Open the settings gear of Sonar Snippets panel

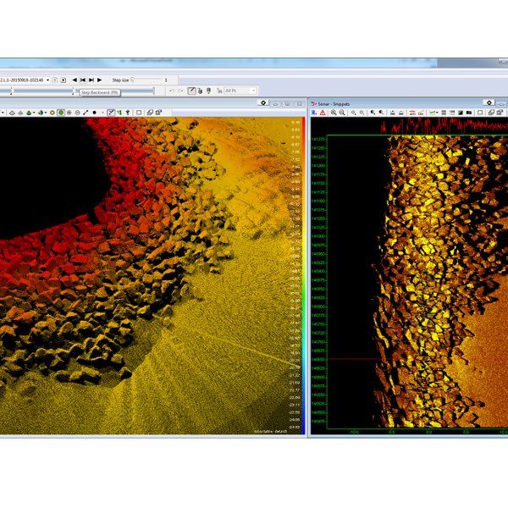click(x=489, y=102)
